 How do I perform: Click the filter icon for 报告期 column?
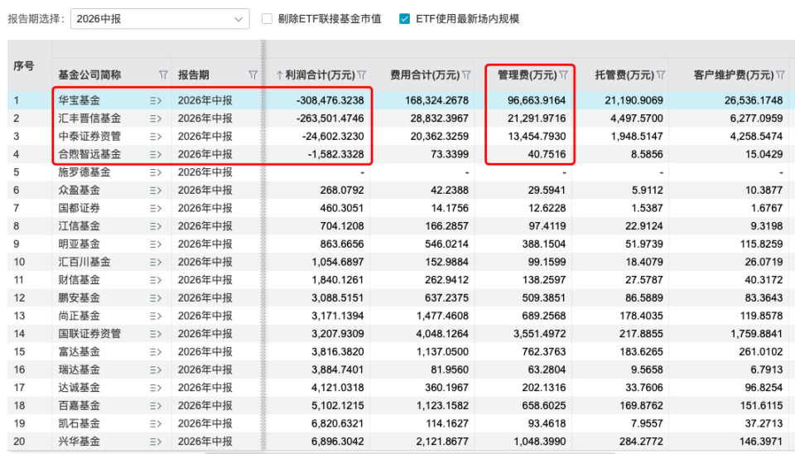pos(253,75)
